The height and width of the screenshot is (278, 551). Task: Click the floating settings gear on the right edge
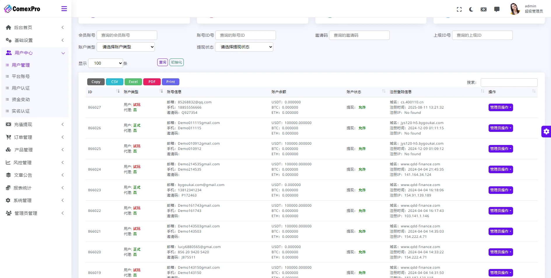pyautogui.click(x=546, y=131)
